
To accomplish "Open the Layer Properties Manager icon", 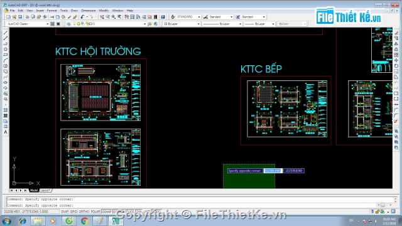I will pos(68,24).
